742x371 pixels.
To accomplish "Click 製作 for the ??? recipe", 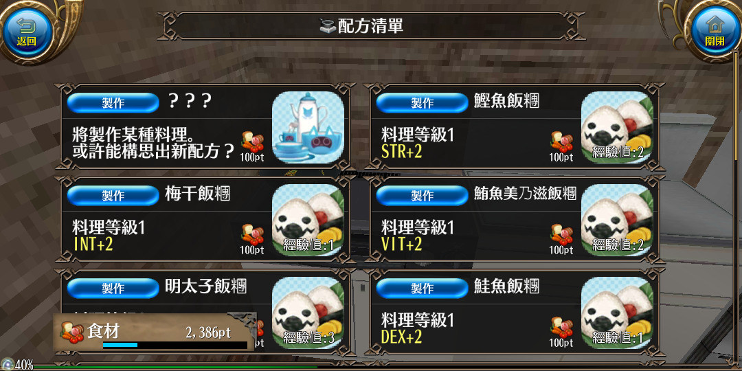I will click(113, 102).
